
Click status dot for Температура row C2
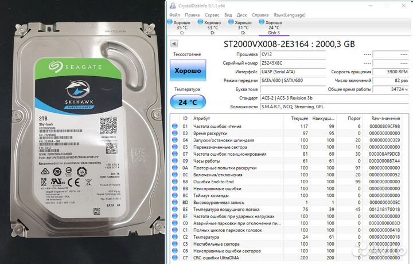click(174, 237)
